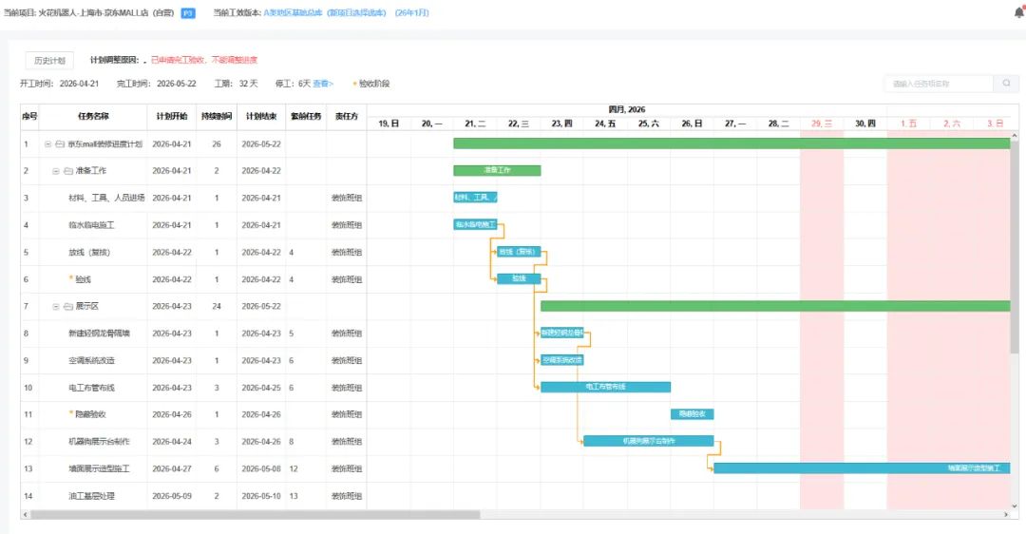Viewport: 1026px width, 534px height.
Task: Click folder icon beside 准备工作
Action: coord(68,171)
